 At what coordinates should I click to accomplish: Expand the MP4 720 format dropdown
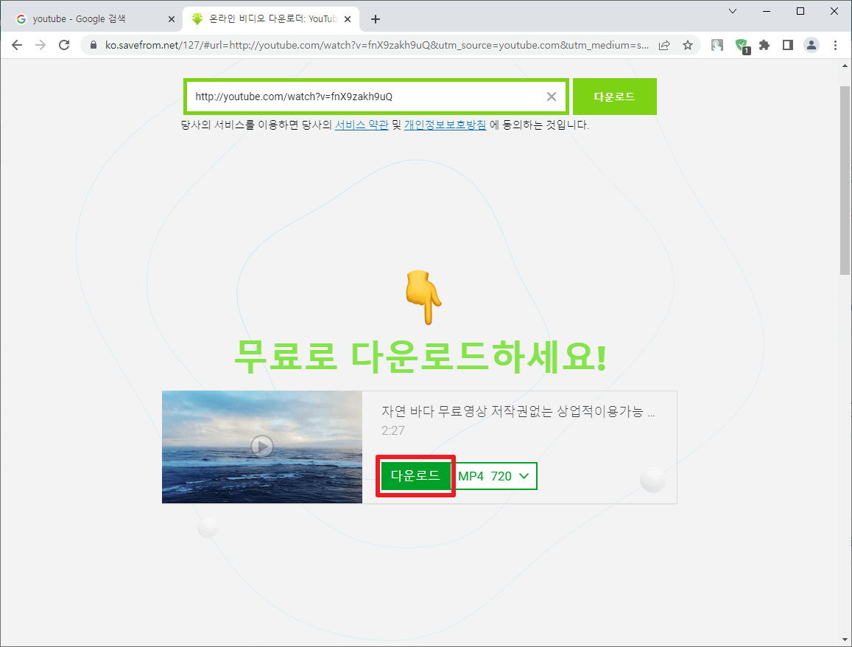point(495,476)
